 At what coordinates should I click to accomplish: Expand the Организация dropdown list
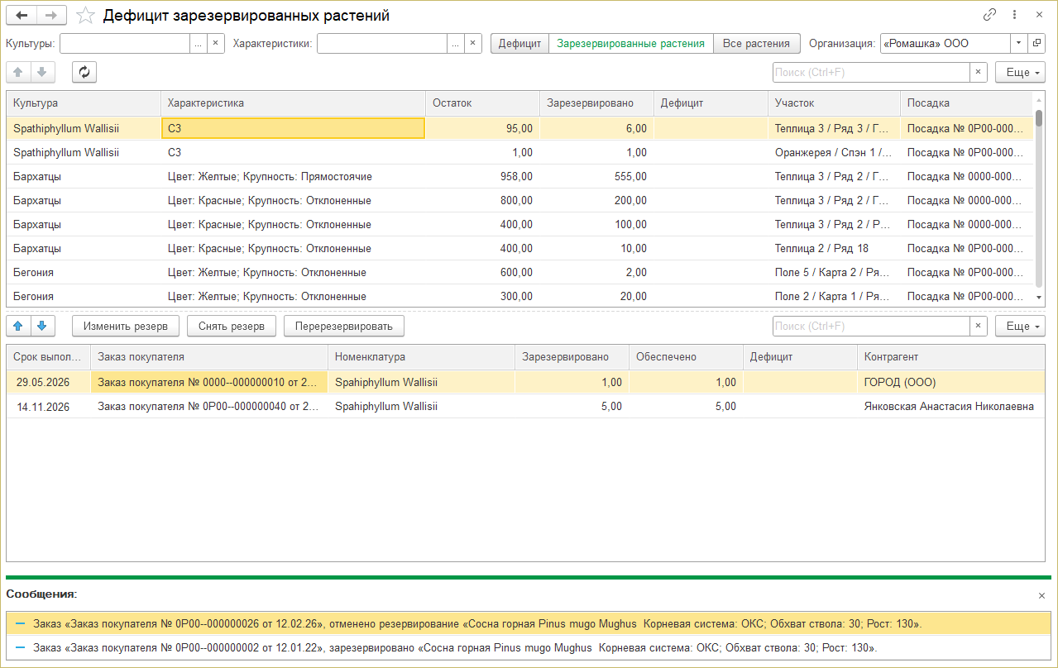[1018, 43]
